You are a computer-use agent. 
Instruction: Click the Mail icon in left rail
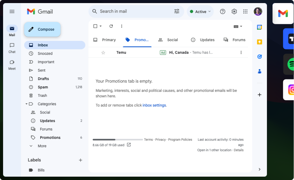(x=12, y=29)
